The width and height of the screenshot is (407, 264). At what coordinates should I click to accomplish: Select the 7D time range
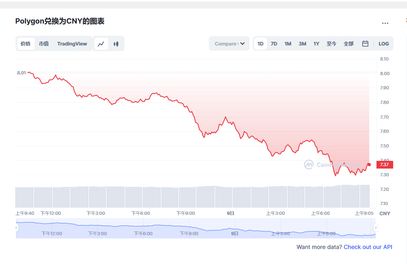click(x=274, y=43)
